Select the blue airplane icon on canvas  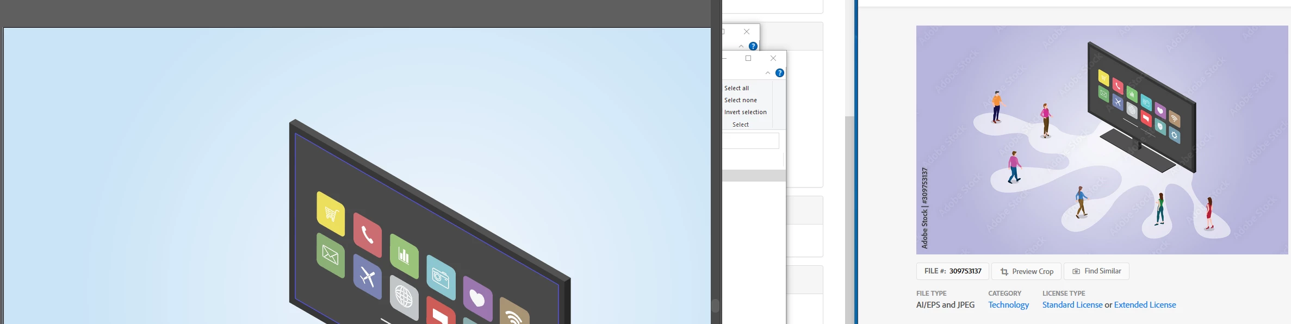click(x=368, y=277)
